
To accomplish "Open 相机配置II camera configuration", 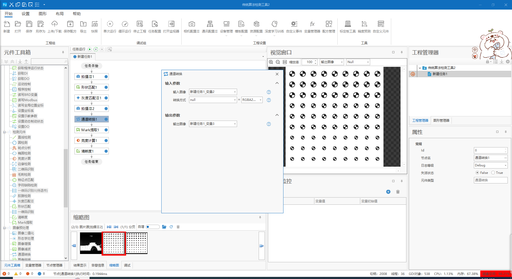I will [191, 27].
